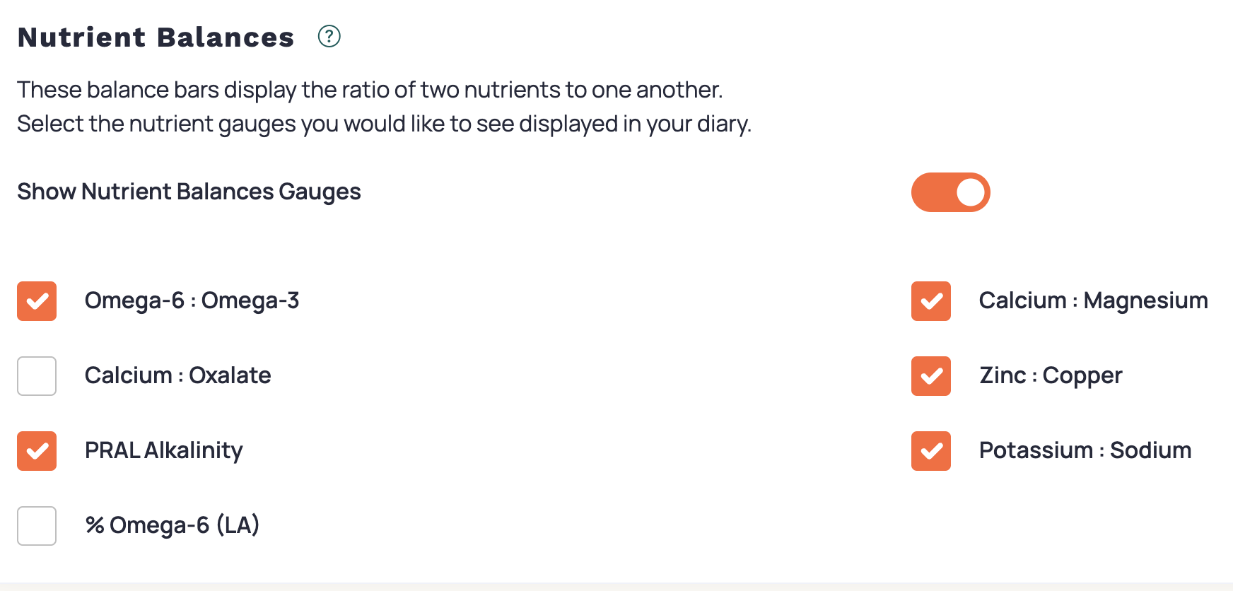Click the Zinc : Copper label text
1233x591 pixels.
1050,376
